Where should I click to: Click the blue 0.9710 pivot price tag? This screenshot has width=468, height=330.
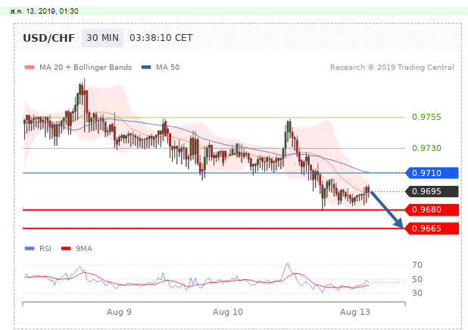pos(432,173)
